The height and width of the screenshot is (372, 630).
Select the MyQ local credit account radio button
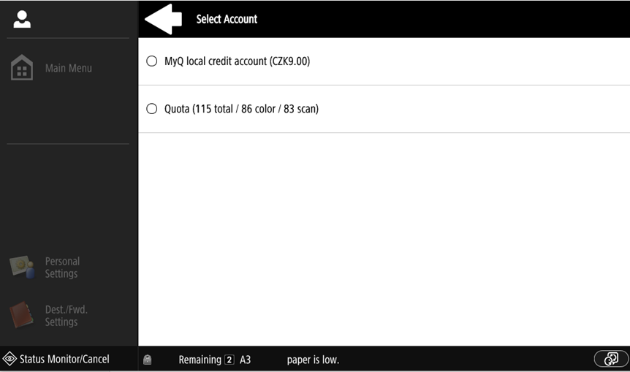point(152,61)
